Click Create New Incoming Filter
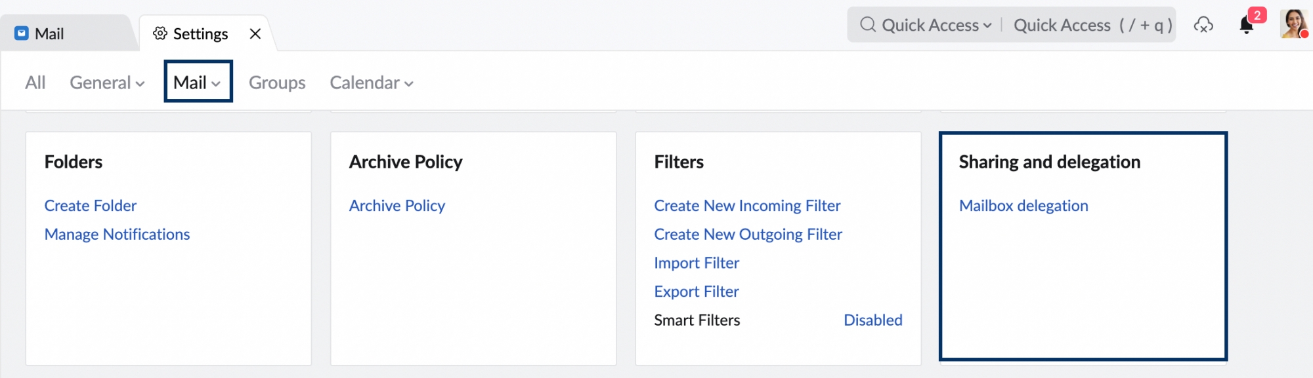1313x378 pixels. tap(747, 206)
